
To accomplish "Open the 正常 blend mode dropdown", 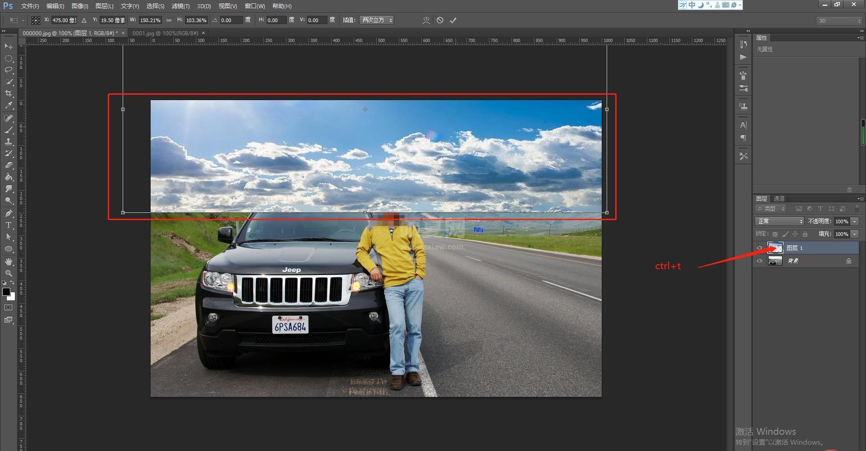I will coord(779,221).
